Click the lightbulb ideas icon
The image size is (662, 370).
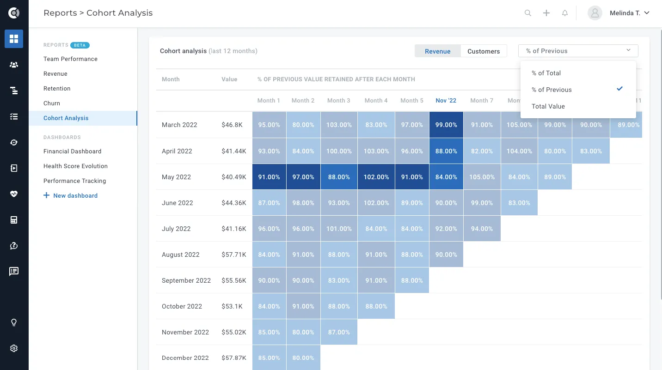point(14,322)
